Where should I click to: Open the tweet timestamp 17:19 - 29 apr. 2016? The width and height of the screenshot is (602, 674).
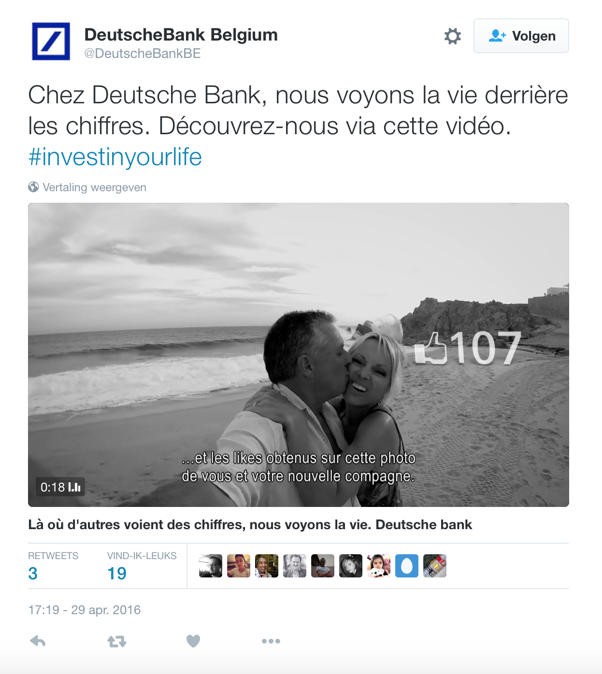(x=84, y=610)
